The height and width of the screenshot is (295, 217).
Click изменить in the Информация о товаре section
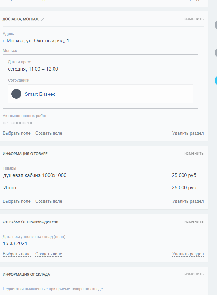point(194,153)
